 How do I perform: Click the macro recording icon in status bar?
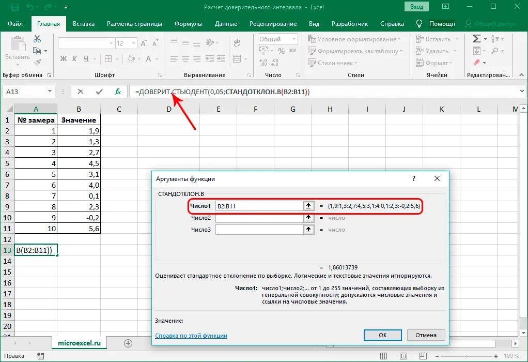click(x=40, y=356)
